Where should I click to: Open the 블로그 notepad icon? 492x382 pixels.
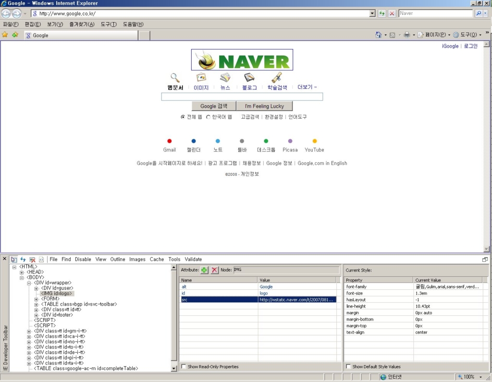point(249,77)
